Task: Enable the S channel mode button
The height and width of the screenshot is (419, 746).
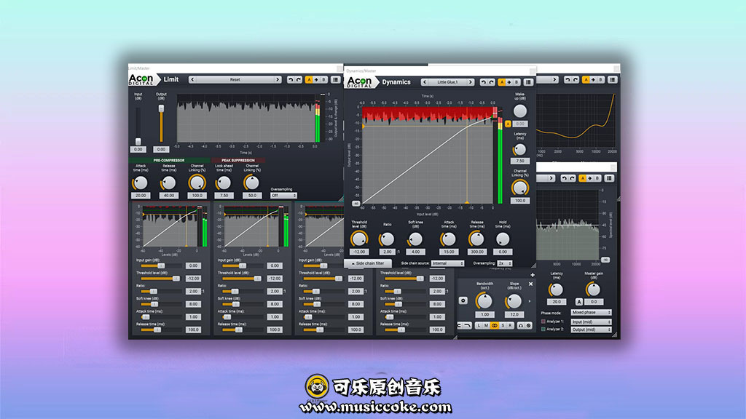Action: (x=503, y=326)
